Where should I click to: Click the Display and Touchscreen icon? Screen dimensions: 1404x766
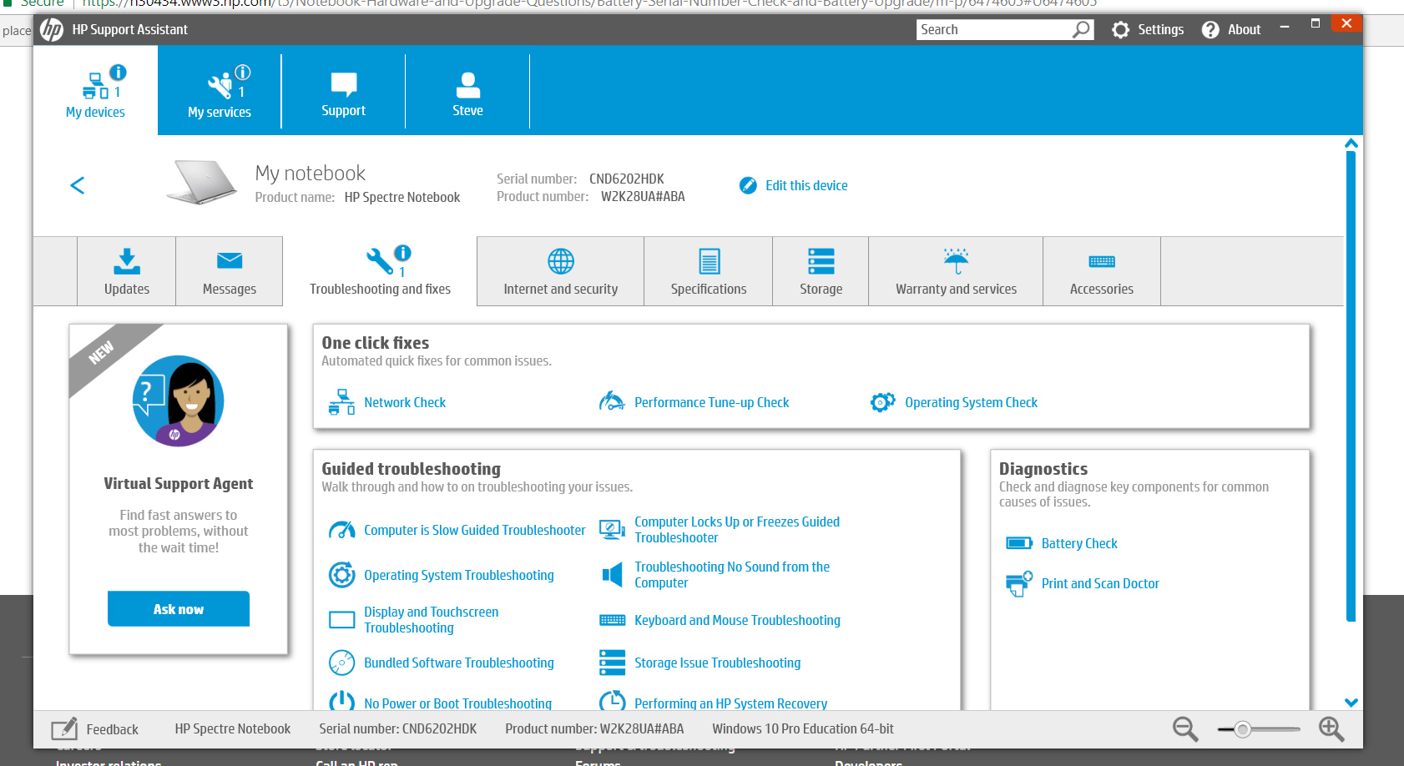click(341, 620)
